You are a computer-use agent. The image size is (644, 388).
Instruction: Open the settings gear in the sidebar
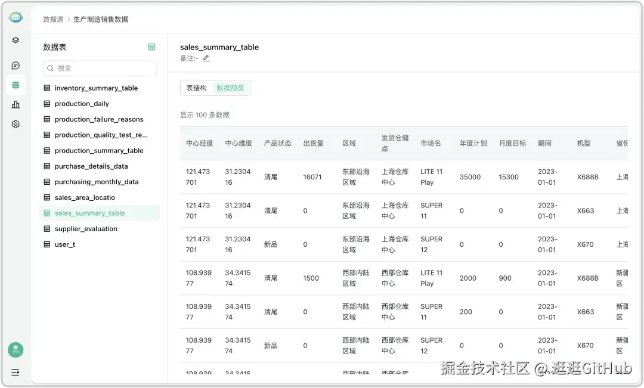pos(15,124)
